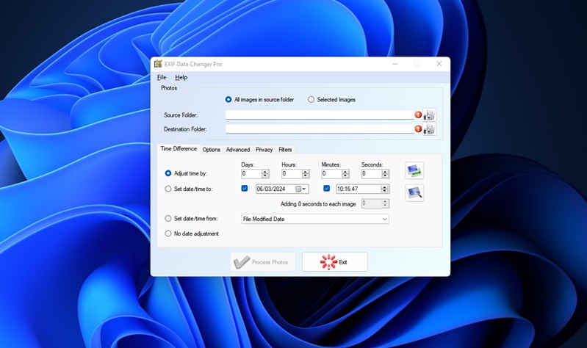The image size is (587, 348).
Task: Click the EXIF Date Changer app icon
Action: (x=158, y=64)
